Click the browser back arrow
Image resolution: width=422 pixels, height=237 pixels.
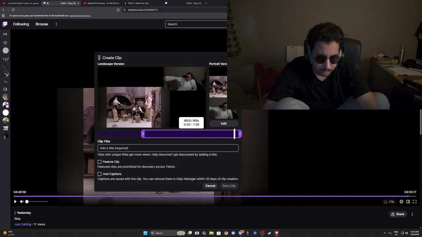(x=3, y=10)
